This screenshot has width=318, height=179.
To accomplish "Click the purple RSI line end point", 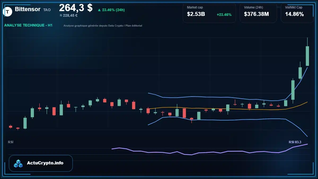I will click(307, 144).
